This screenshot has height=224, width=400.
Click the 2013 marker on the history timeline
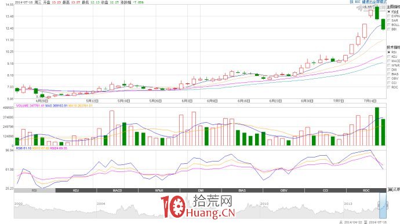[x=348, y=204]
